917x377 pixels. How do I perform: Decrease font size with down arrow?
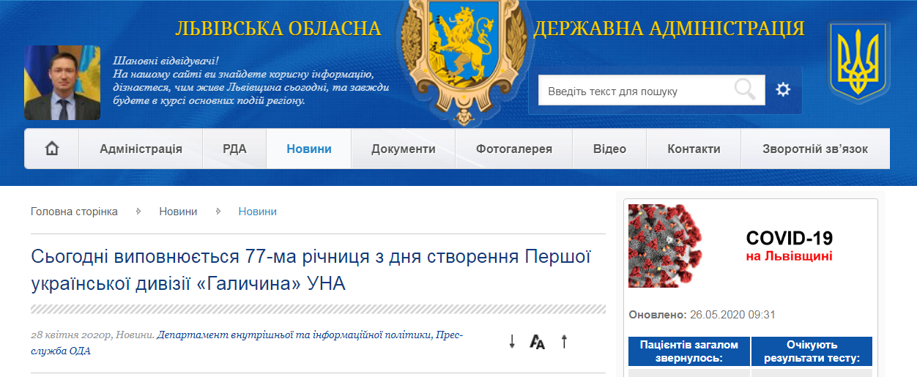(x=513, y=341)
